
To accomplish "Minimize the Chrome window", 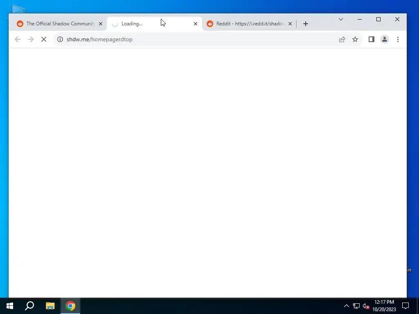I will 360,19.
